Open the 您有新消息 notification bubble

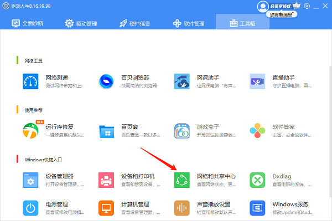coord(282,14)
